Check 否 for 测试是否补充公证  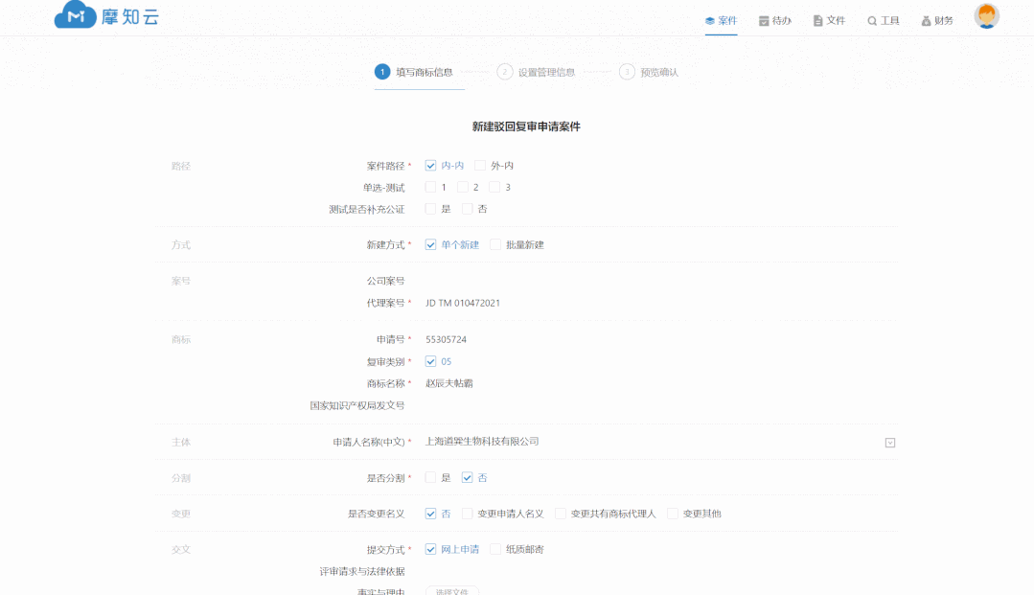click(x=468, y=209)
